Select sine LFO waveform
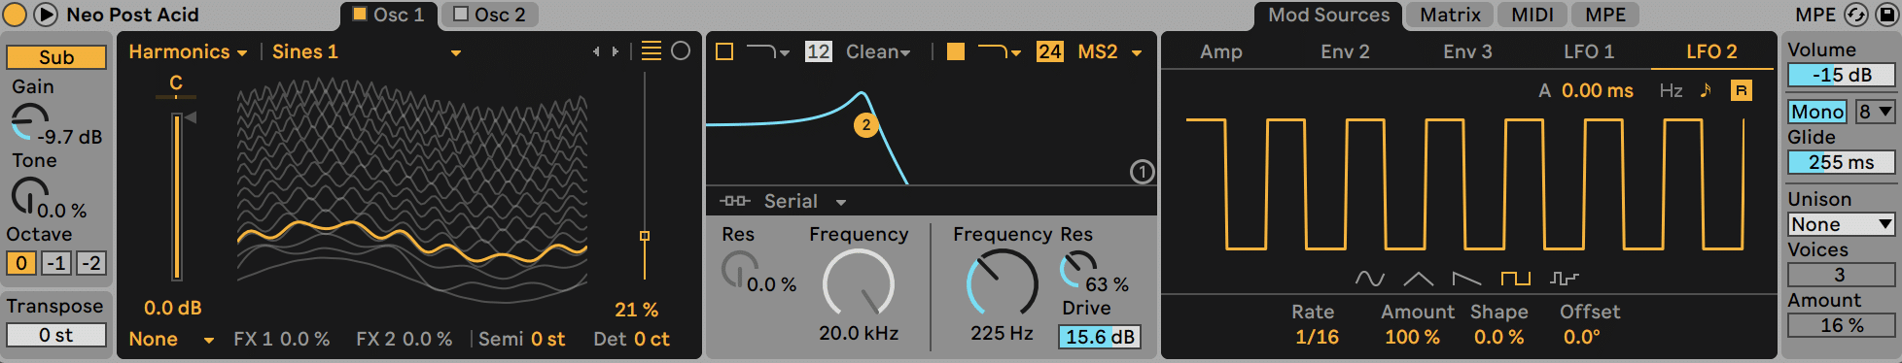1902x363 pixels. point(1369,279)
